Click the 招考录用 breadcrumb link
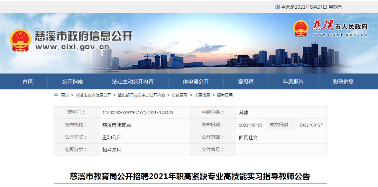Screen dimensions: 378x187 [x=225, y=95]
